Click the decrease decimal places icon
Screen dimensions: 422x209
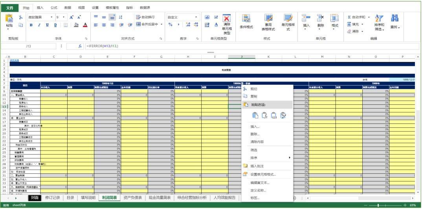click(x=196, y=25)
